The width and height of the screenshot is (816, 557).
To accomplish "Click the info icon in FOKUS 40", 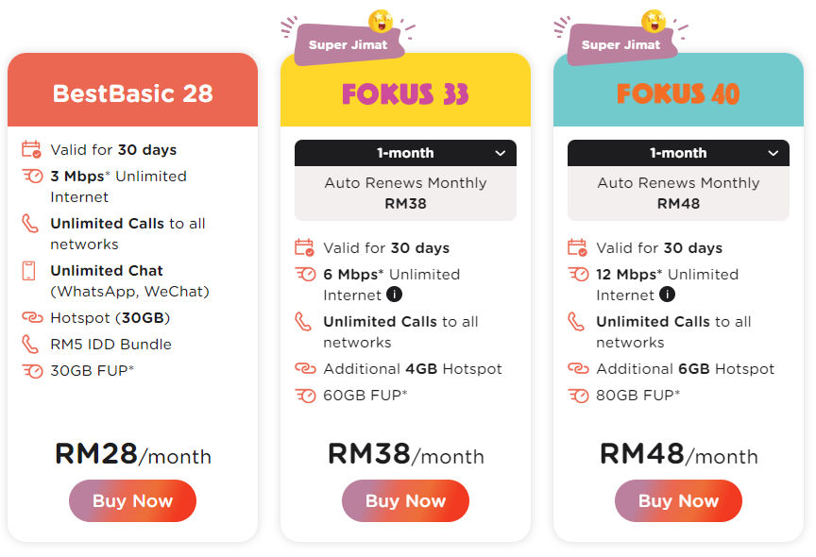I will [668, 295].
